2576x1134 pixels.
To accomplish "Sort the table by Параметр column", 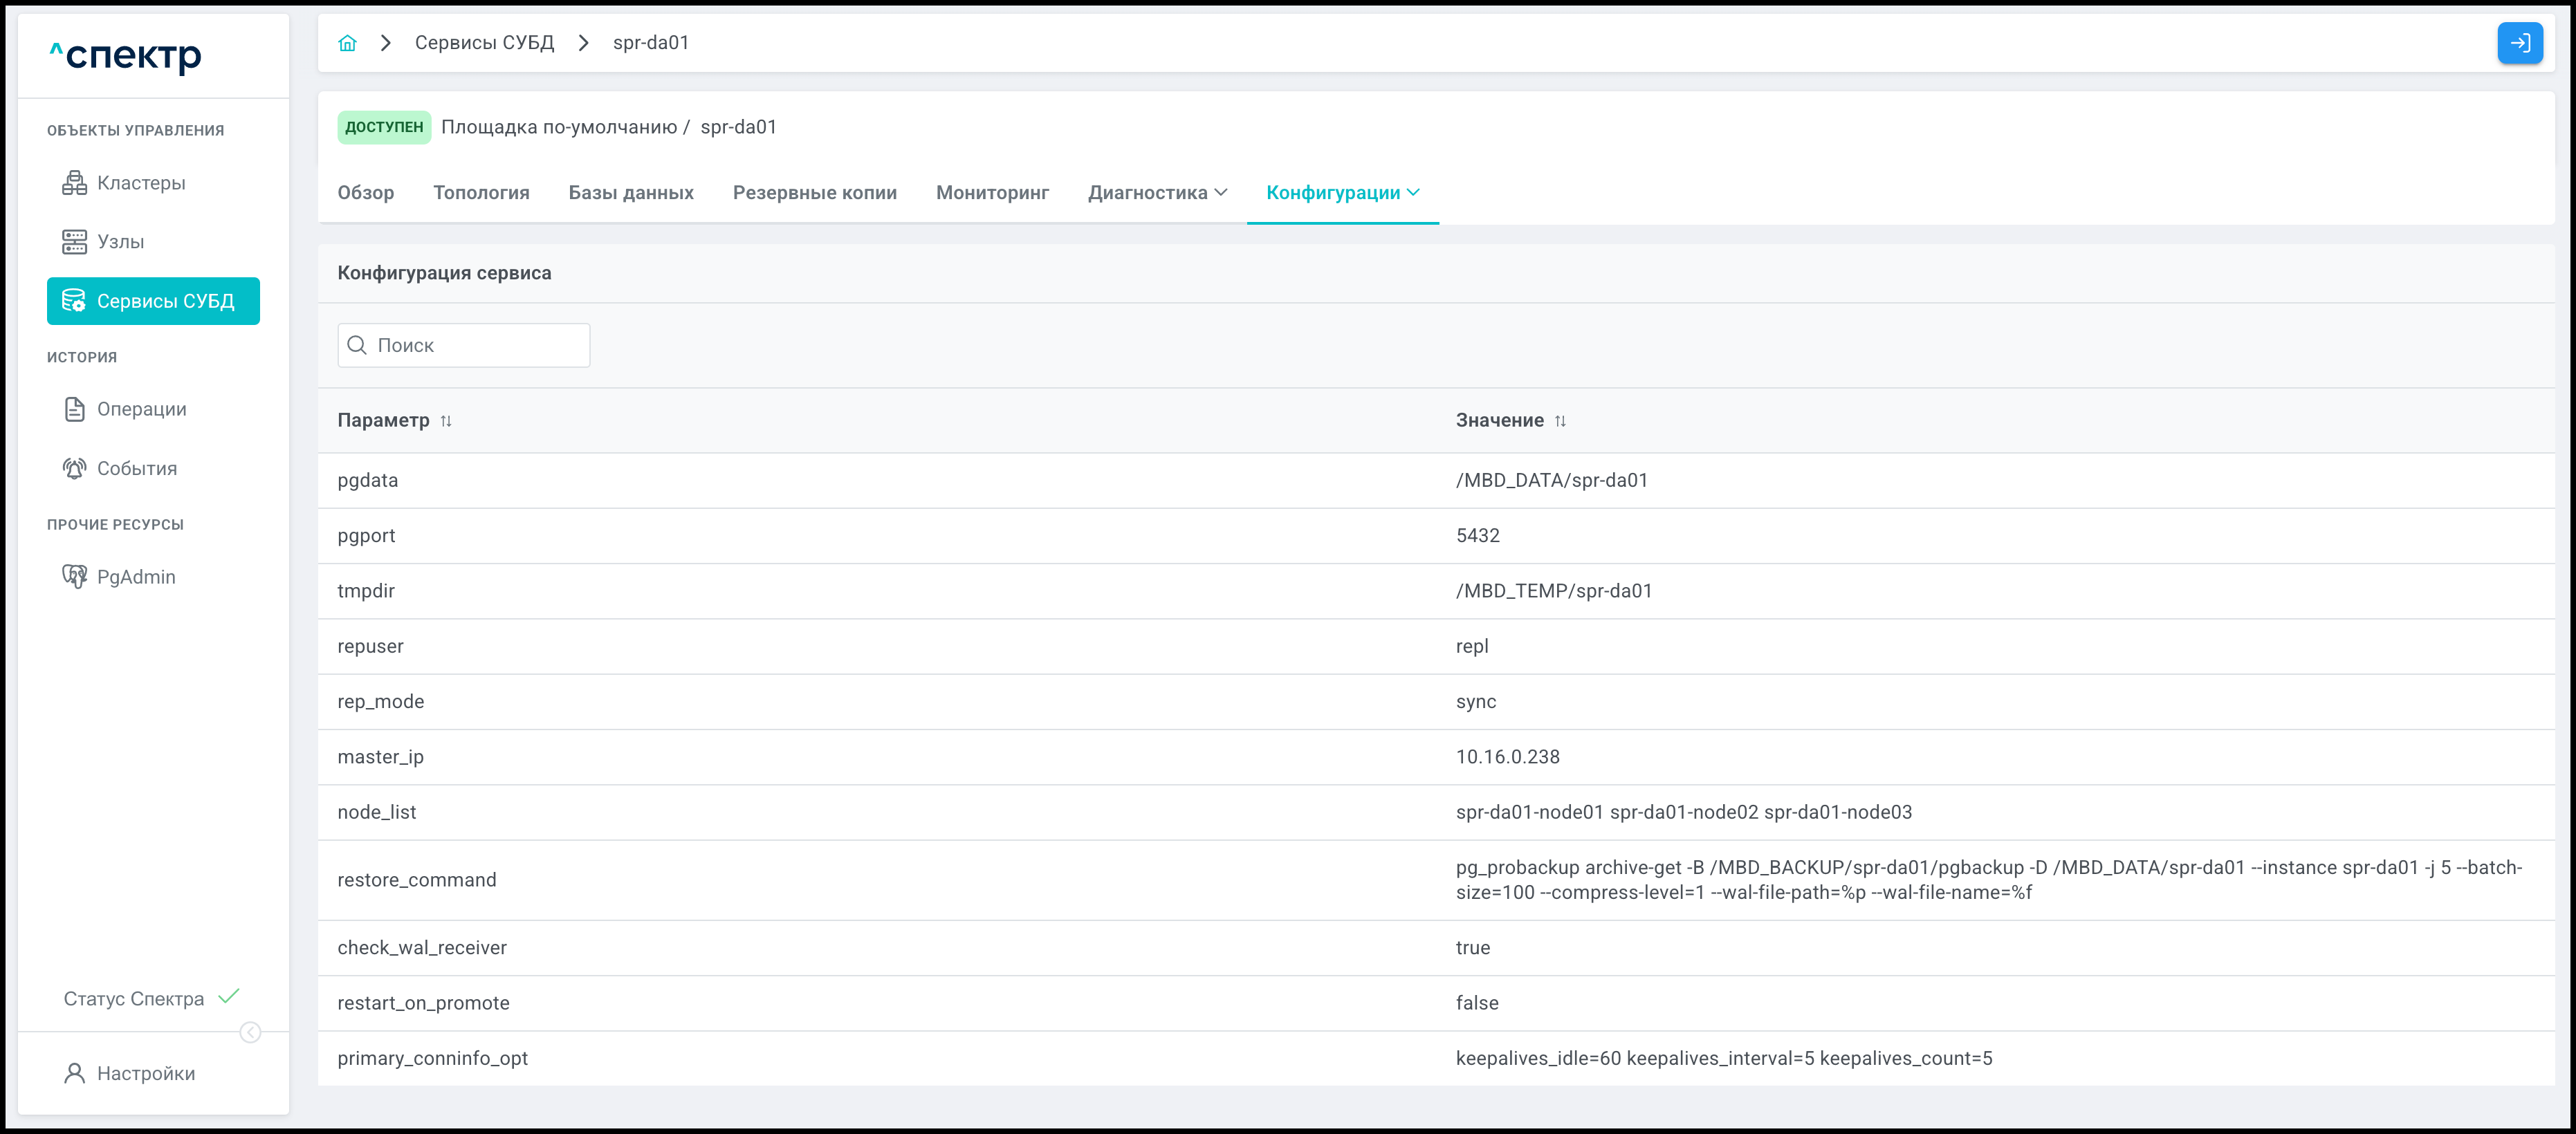I will (446, 421).
